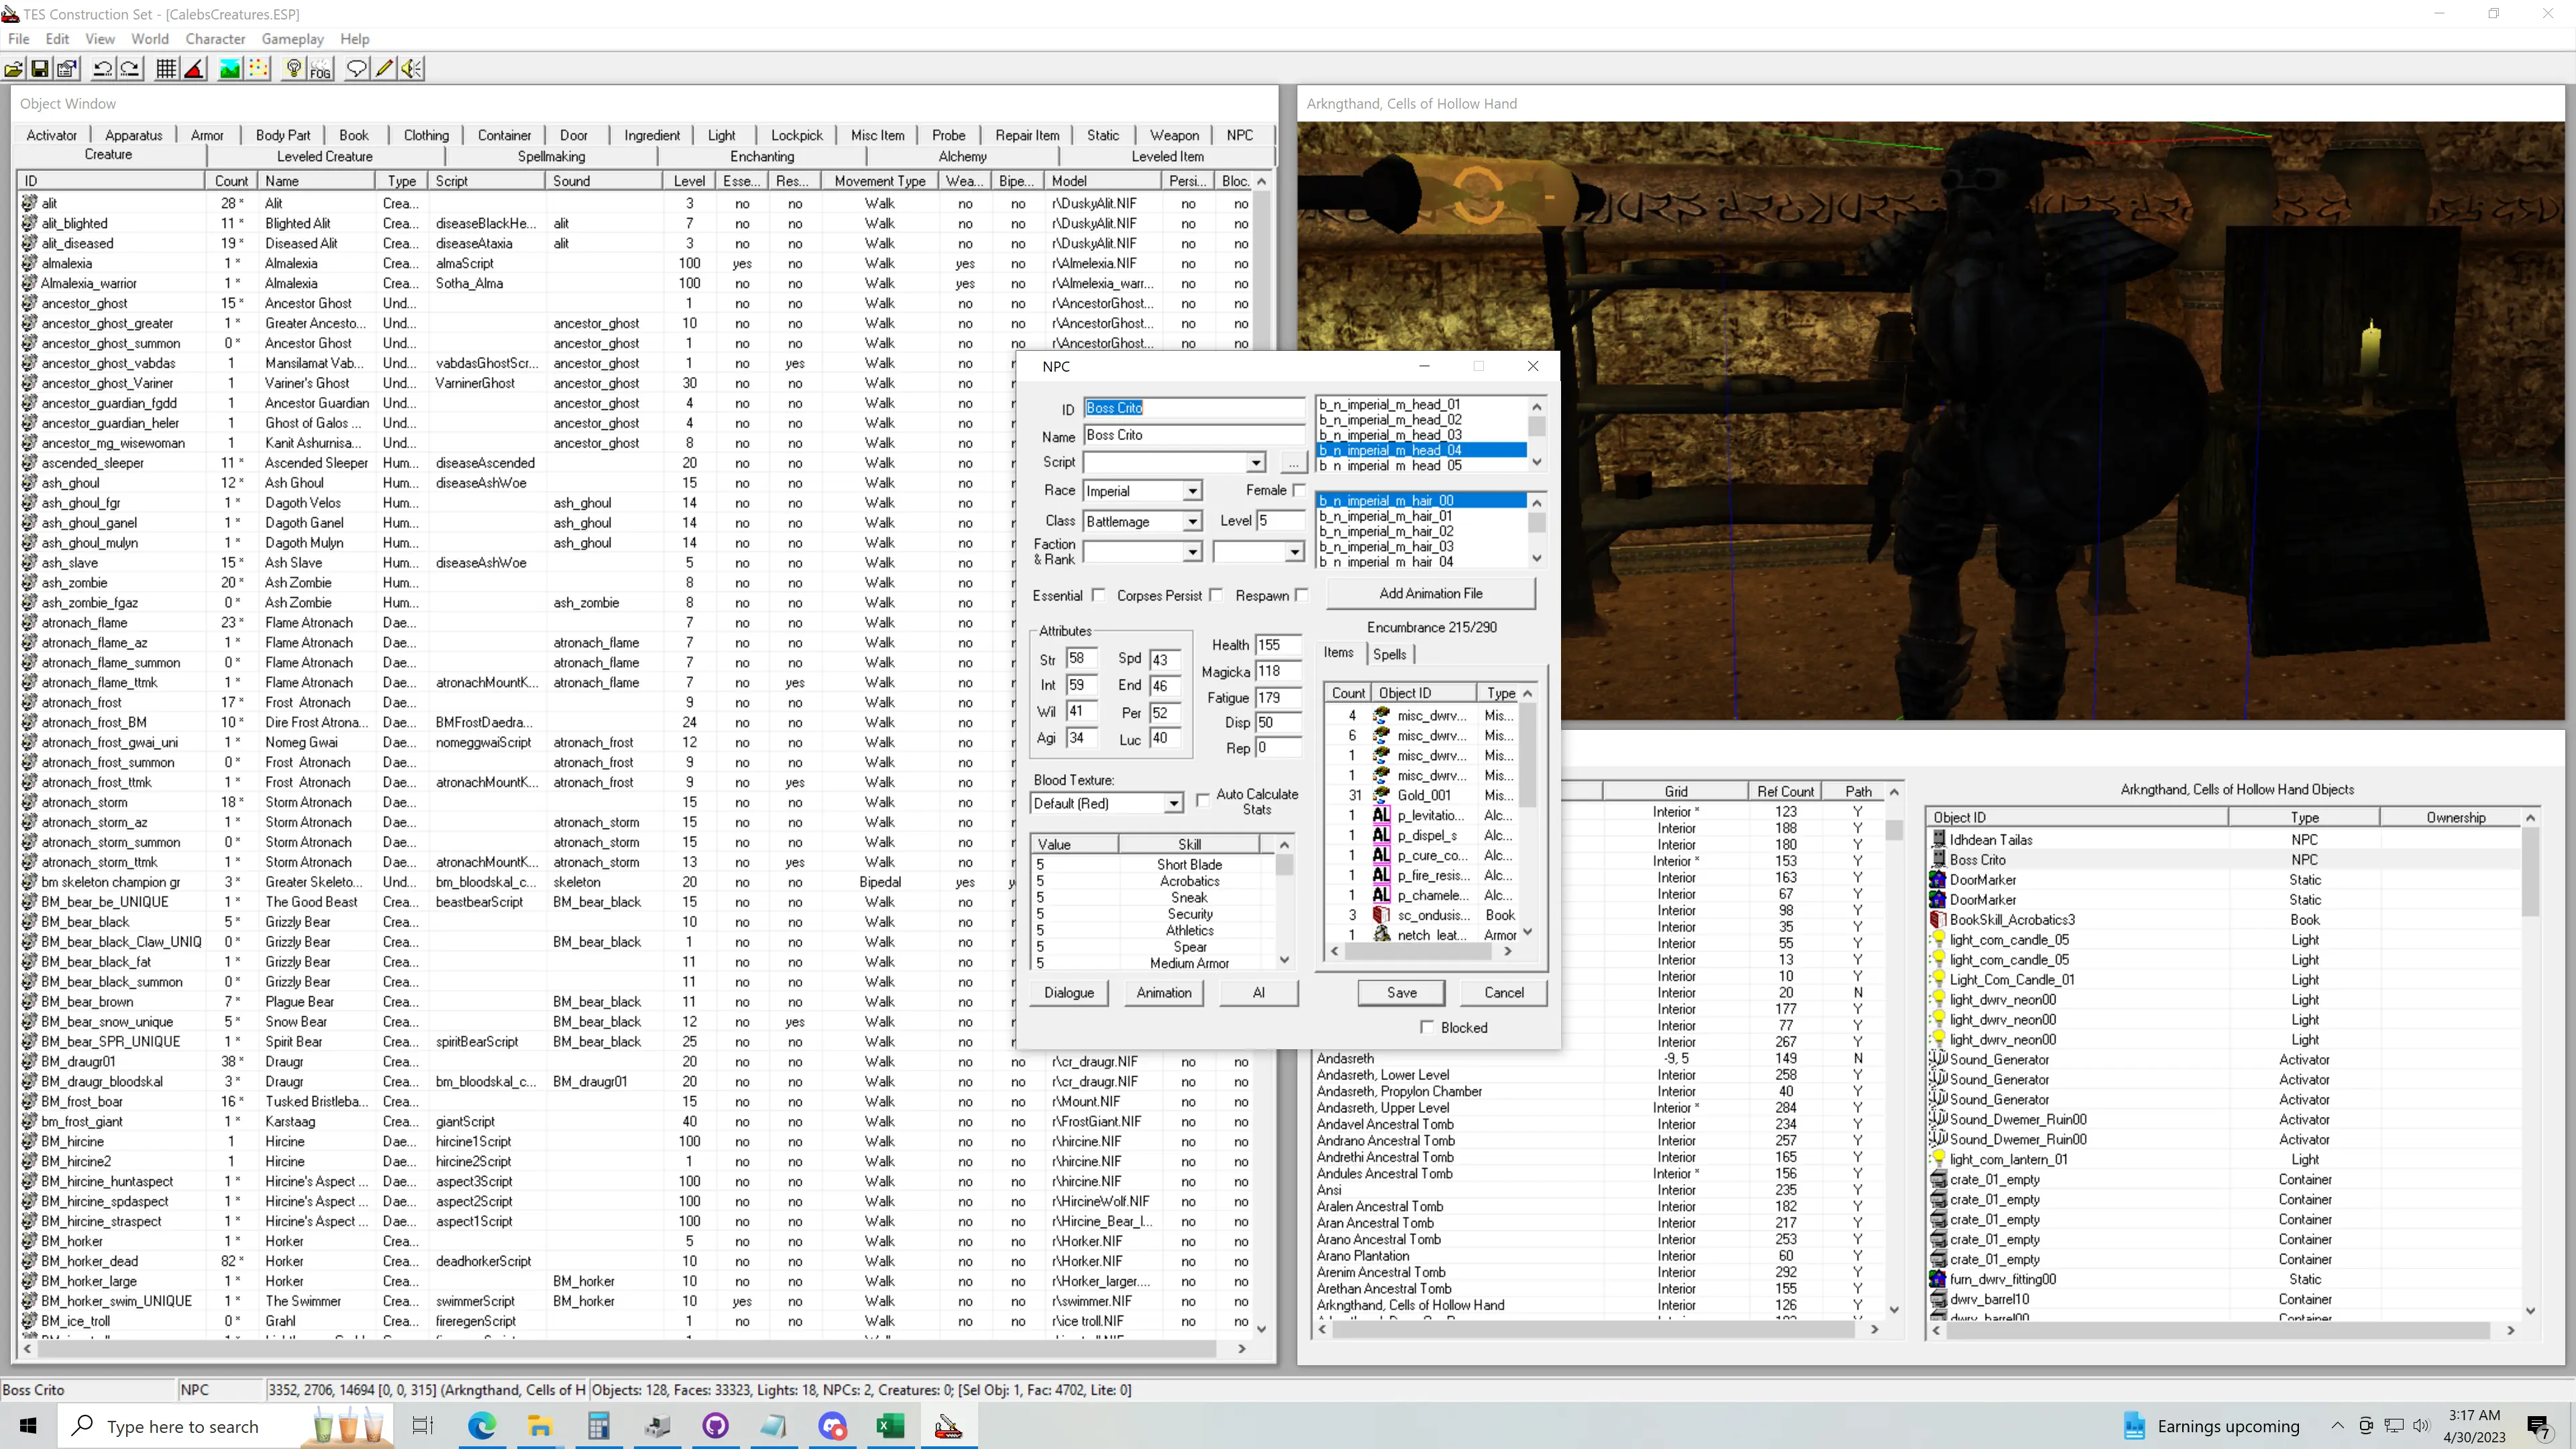Open the Character menu

(215, 39)
